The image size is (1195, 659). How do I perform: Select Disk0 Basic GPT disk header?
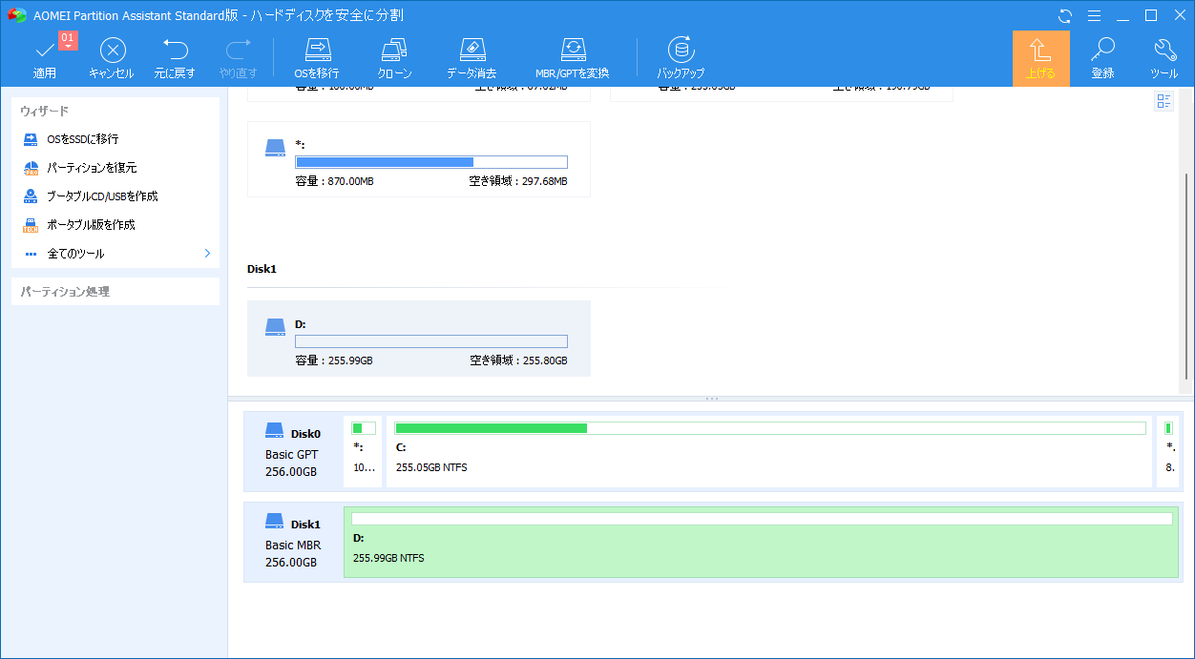293,452
